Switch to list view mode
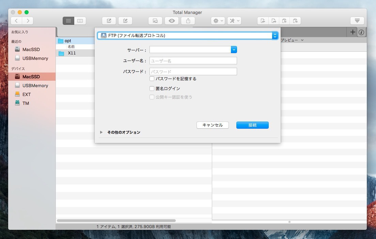This screenshot has width=376, height=239. click(x=68, y=21)
